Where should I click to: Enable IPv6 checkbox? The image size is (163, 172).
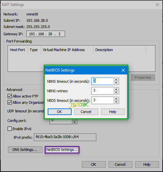pyautogui.click(x=10, y=129)
